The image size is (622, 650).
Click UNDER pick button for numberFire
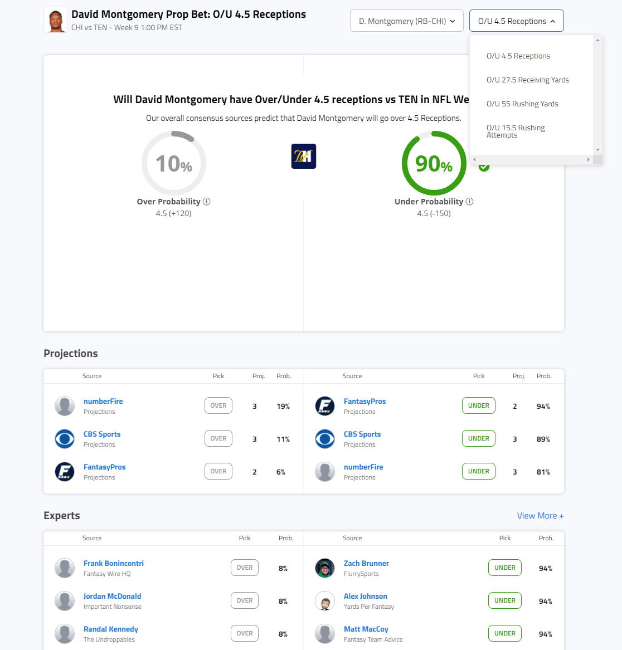[x=479, y=471]
